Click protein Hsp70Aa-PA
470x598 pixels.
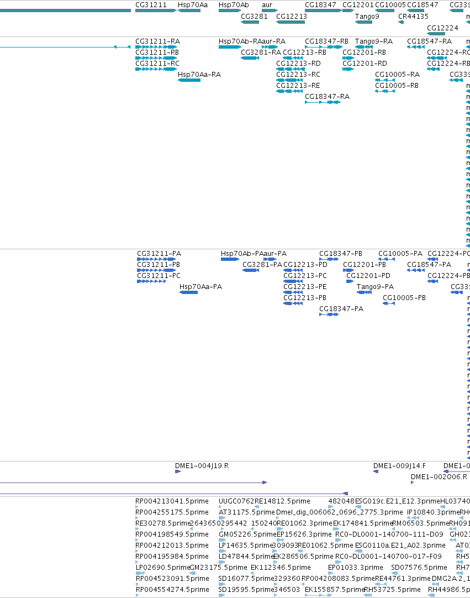(x=201, y=287)
